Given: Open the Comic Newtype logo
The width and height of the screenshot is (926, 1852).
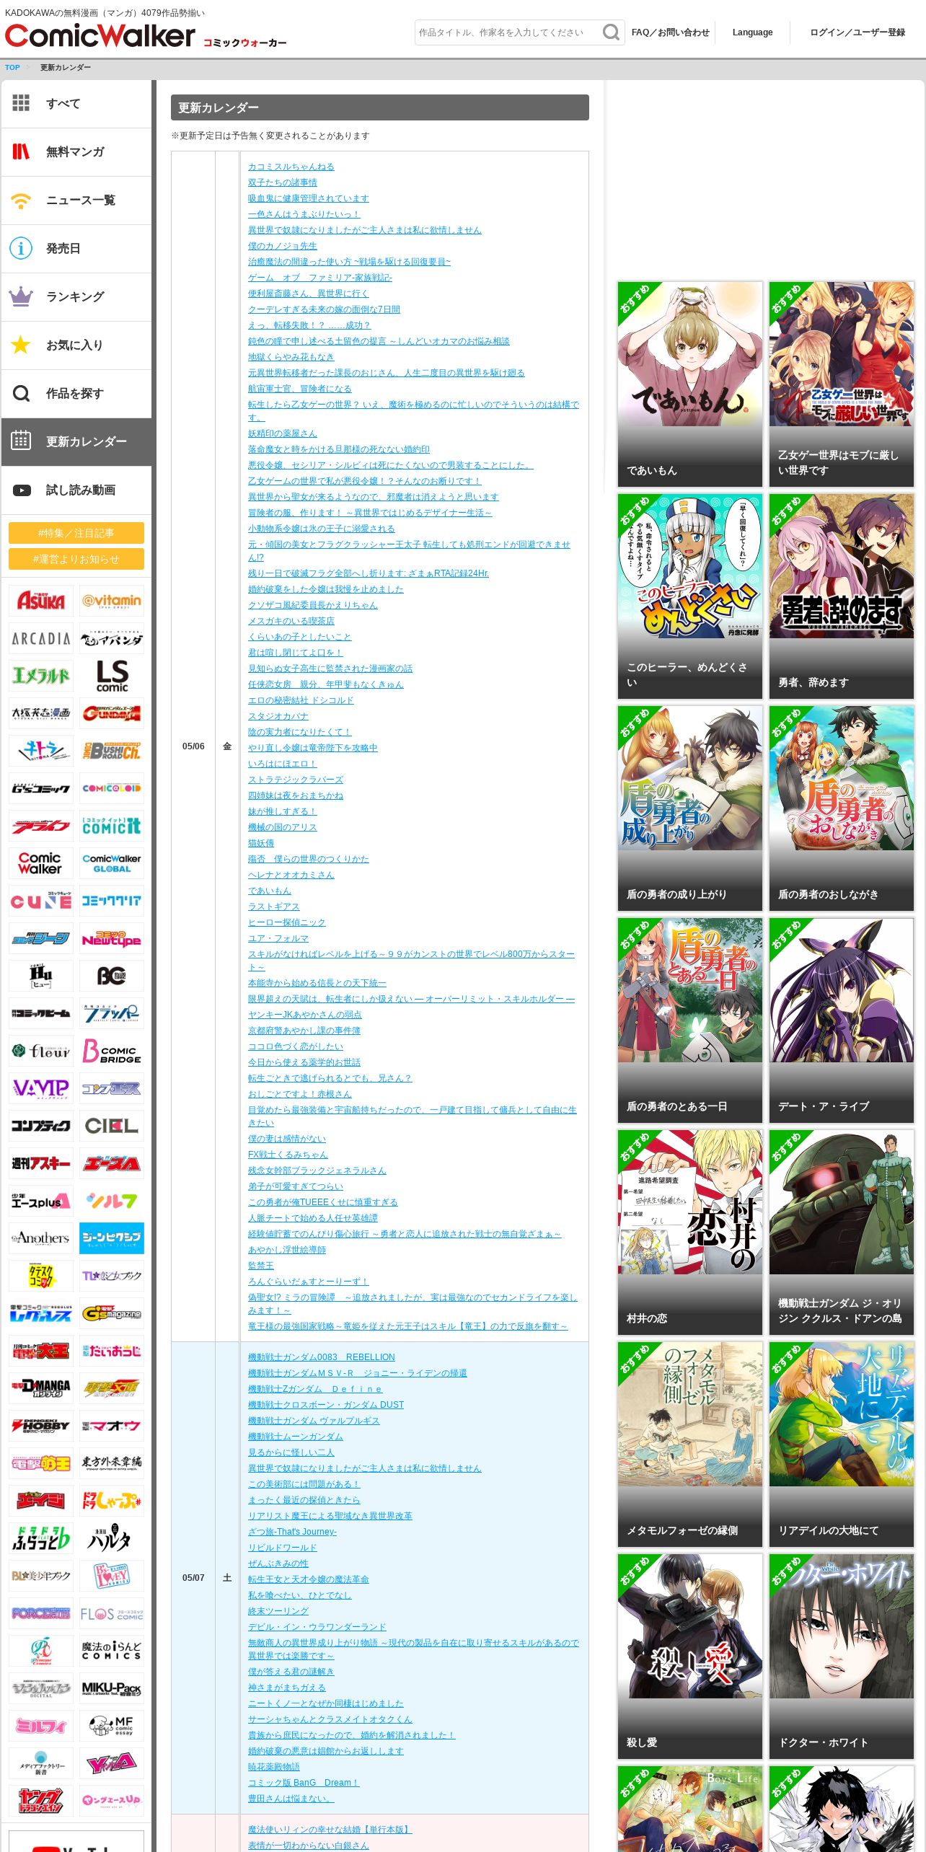Looking at the screenshot, I should click(x=111, y=938).
